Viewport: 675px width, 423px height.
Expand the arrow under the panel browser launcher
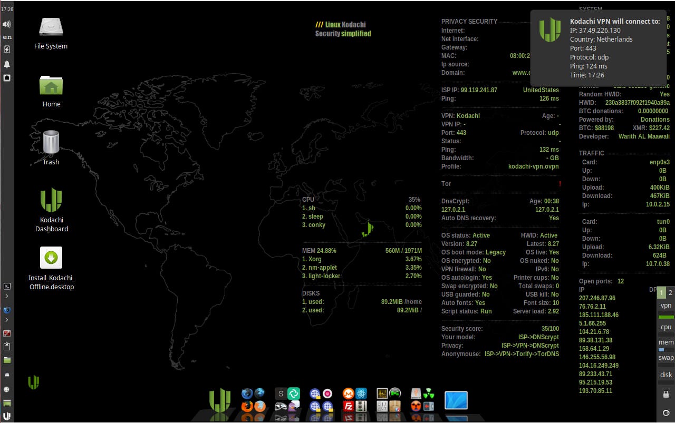pyautogui.click(x=7, y=319)
